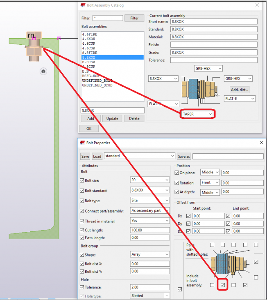
Task: Click the Delete button
Action: tap(134, 118)
